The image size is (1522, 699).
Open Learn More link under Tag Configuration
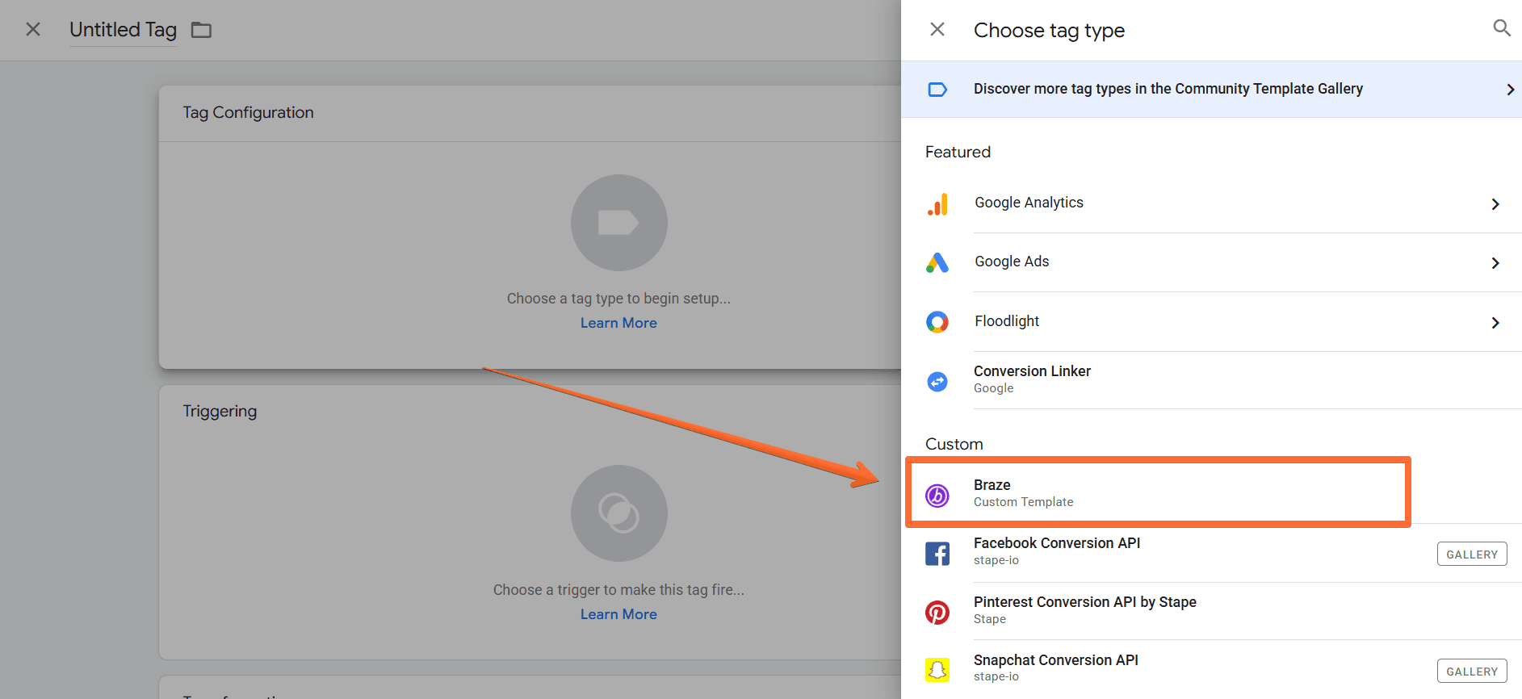[x=618, y=323]
